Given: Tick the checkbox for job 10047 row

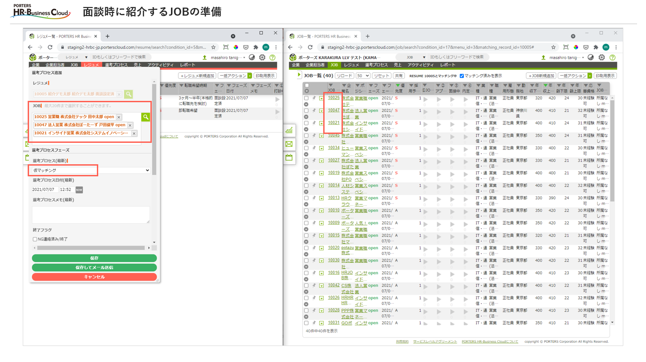Looking at the screenshot, I should point(306,111).
